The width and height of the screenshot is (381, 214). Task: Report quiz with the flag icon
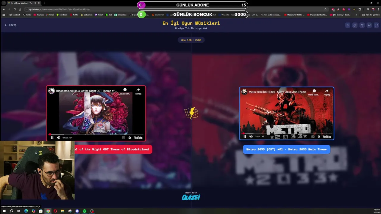369,25
